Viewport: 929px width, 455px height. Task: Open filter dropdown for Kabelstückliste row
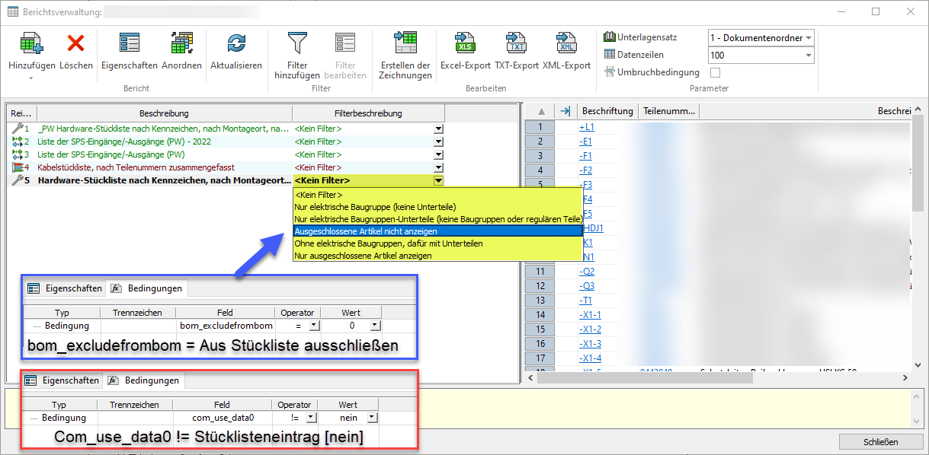[438, 167]
